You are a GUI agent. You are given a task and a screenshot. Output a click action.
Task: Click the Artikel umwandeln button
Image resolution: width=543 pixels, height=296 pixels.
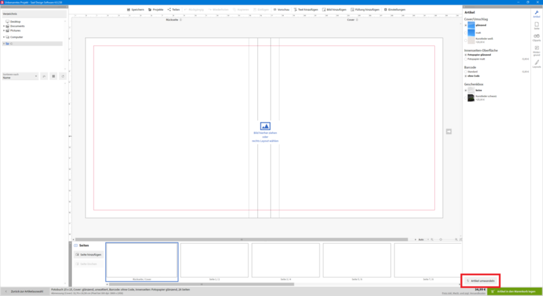click(x=481, y=280)
